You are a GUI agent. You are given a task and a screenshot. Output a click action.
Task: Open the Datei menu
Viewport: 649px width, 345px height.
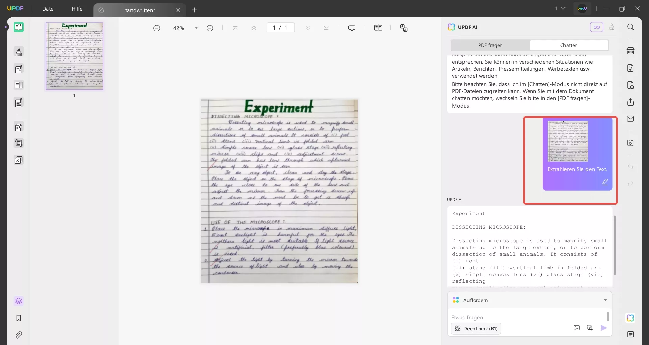pyautogui.click(x=48, y=9)
